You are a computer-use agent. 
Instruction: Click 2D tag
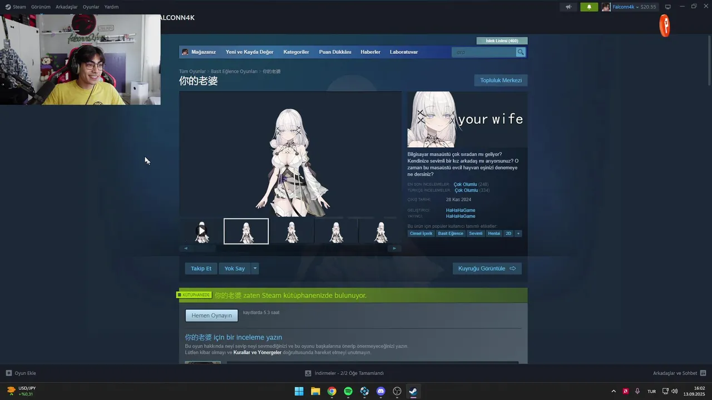coord(508,233)
